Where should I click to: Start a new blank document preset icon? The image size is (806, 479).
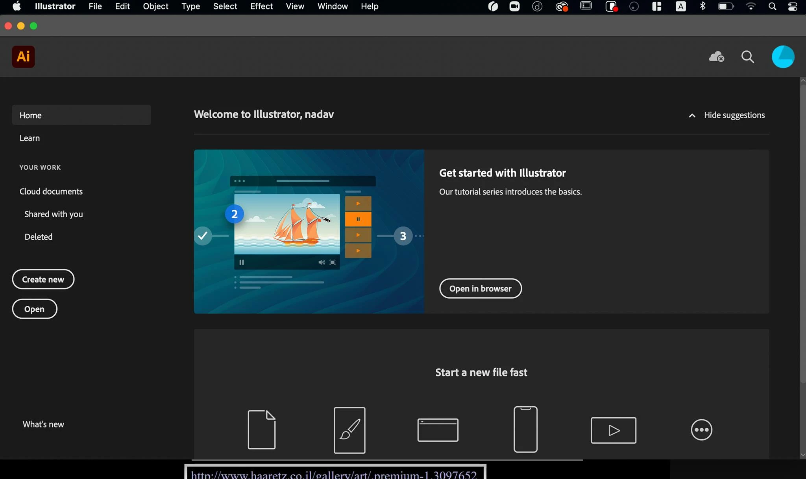261,429
